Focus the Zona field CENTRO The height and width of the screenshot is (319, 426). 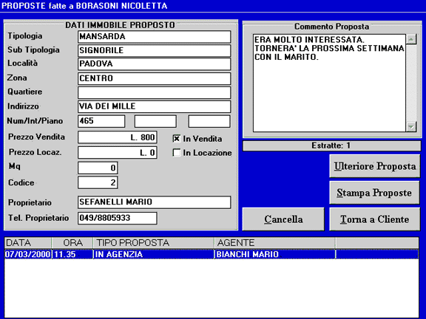point(155,78)
